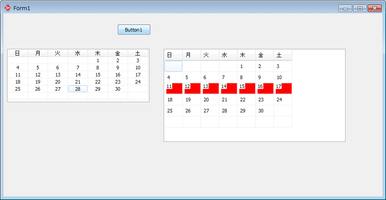Select the focused day 28 in smaller calendar
Viewport: 386px width, 200px height.
[78, 89]
